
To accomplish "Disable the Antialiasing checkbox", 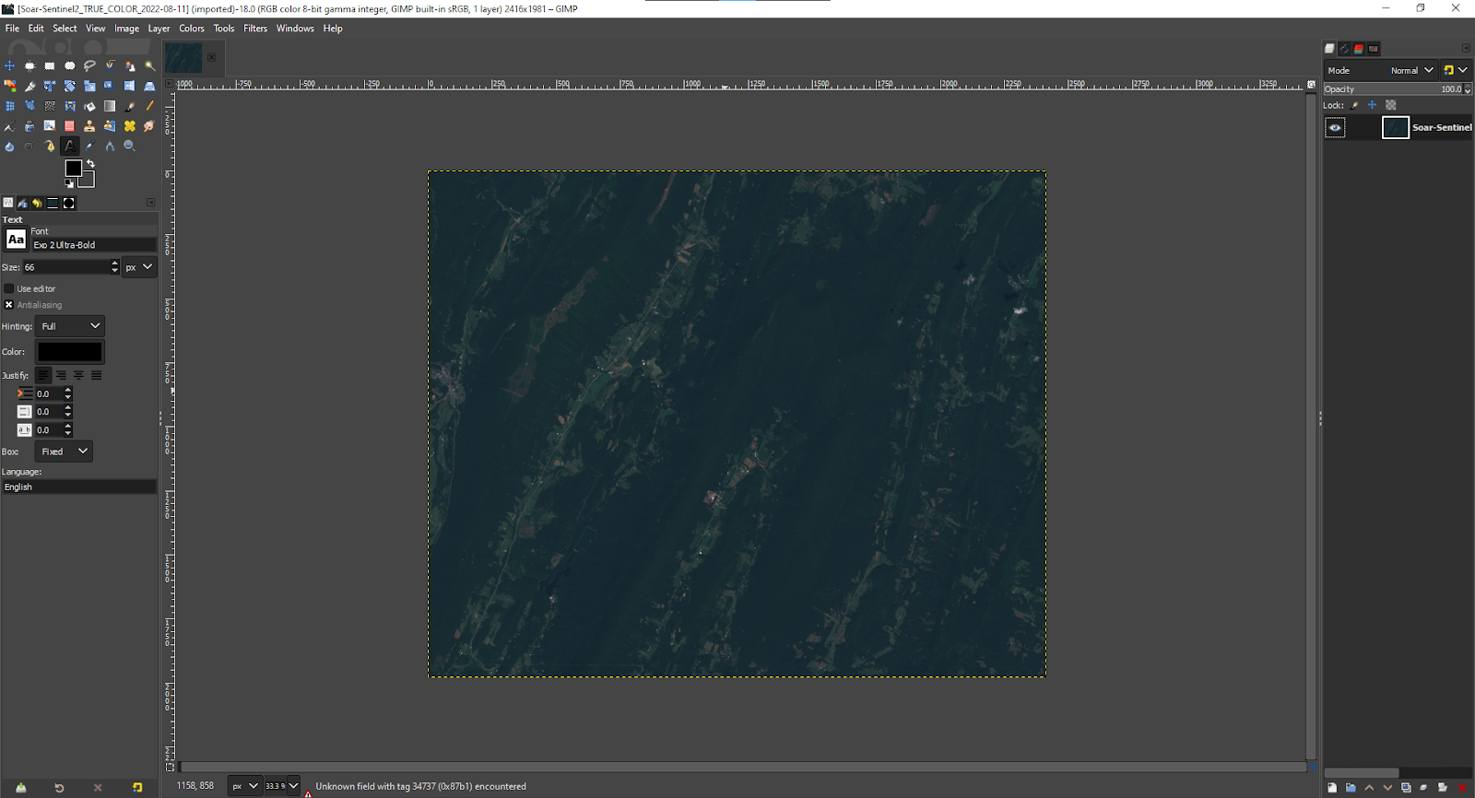I will click(9, 305).
